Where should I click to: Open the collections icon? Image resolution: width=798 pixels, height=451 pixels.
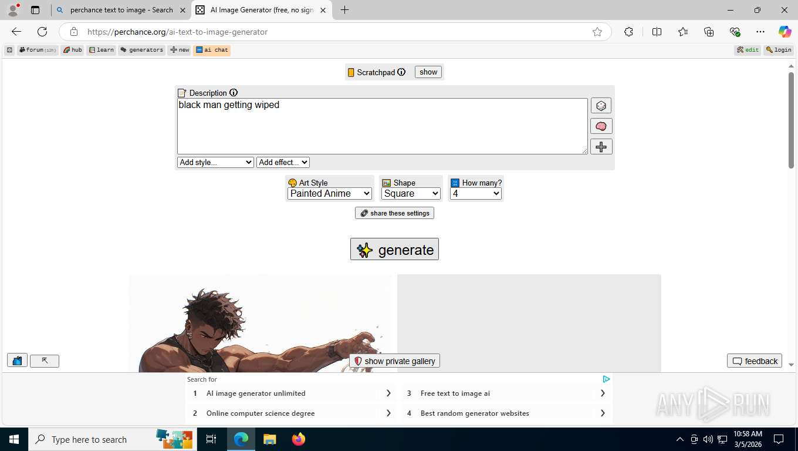point(709,32)
